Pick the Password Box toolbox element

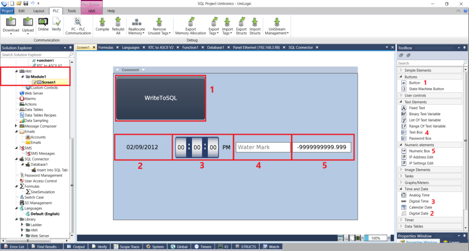(x=420, y=139)
